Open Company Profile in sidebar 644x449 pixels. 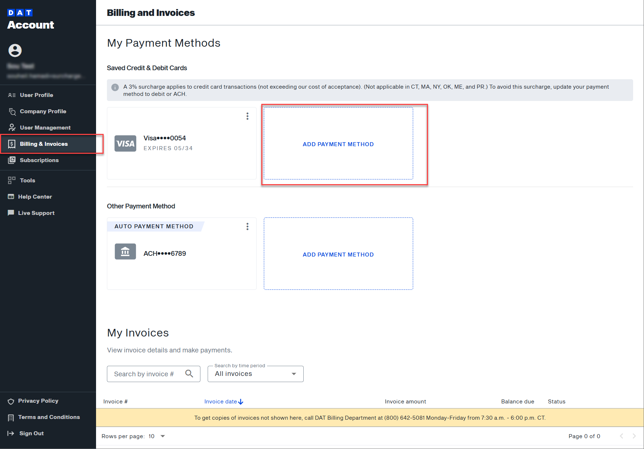[x=43, y=111]
